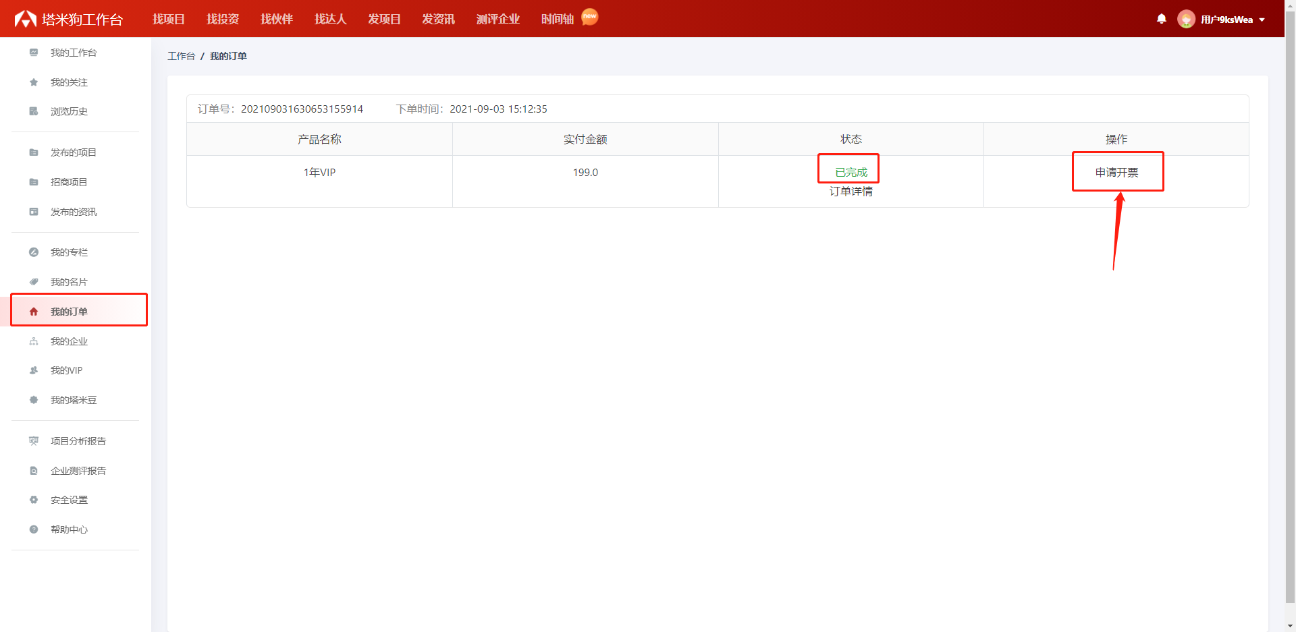Open the 找项目 top menu
1296x632 pixels.
[169, 19]
